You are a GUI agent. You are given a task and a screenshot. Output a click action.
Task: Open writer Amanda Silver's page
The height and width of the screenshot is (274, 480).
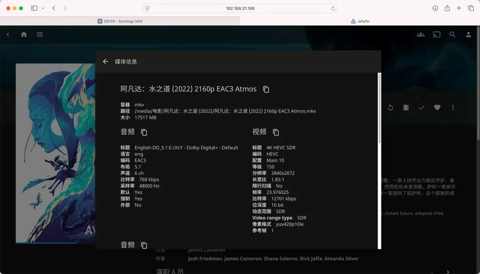341,259
